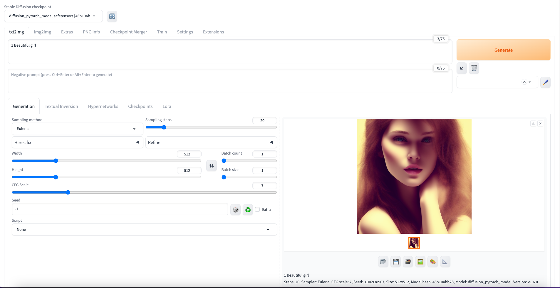Swap width and height values
The width and height of the screenshot is (560, 288).
coord(211,166)
